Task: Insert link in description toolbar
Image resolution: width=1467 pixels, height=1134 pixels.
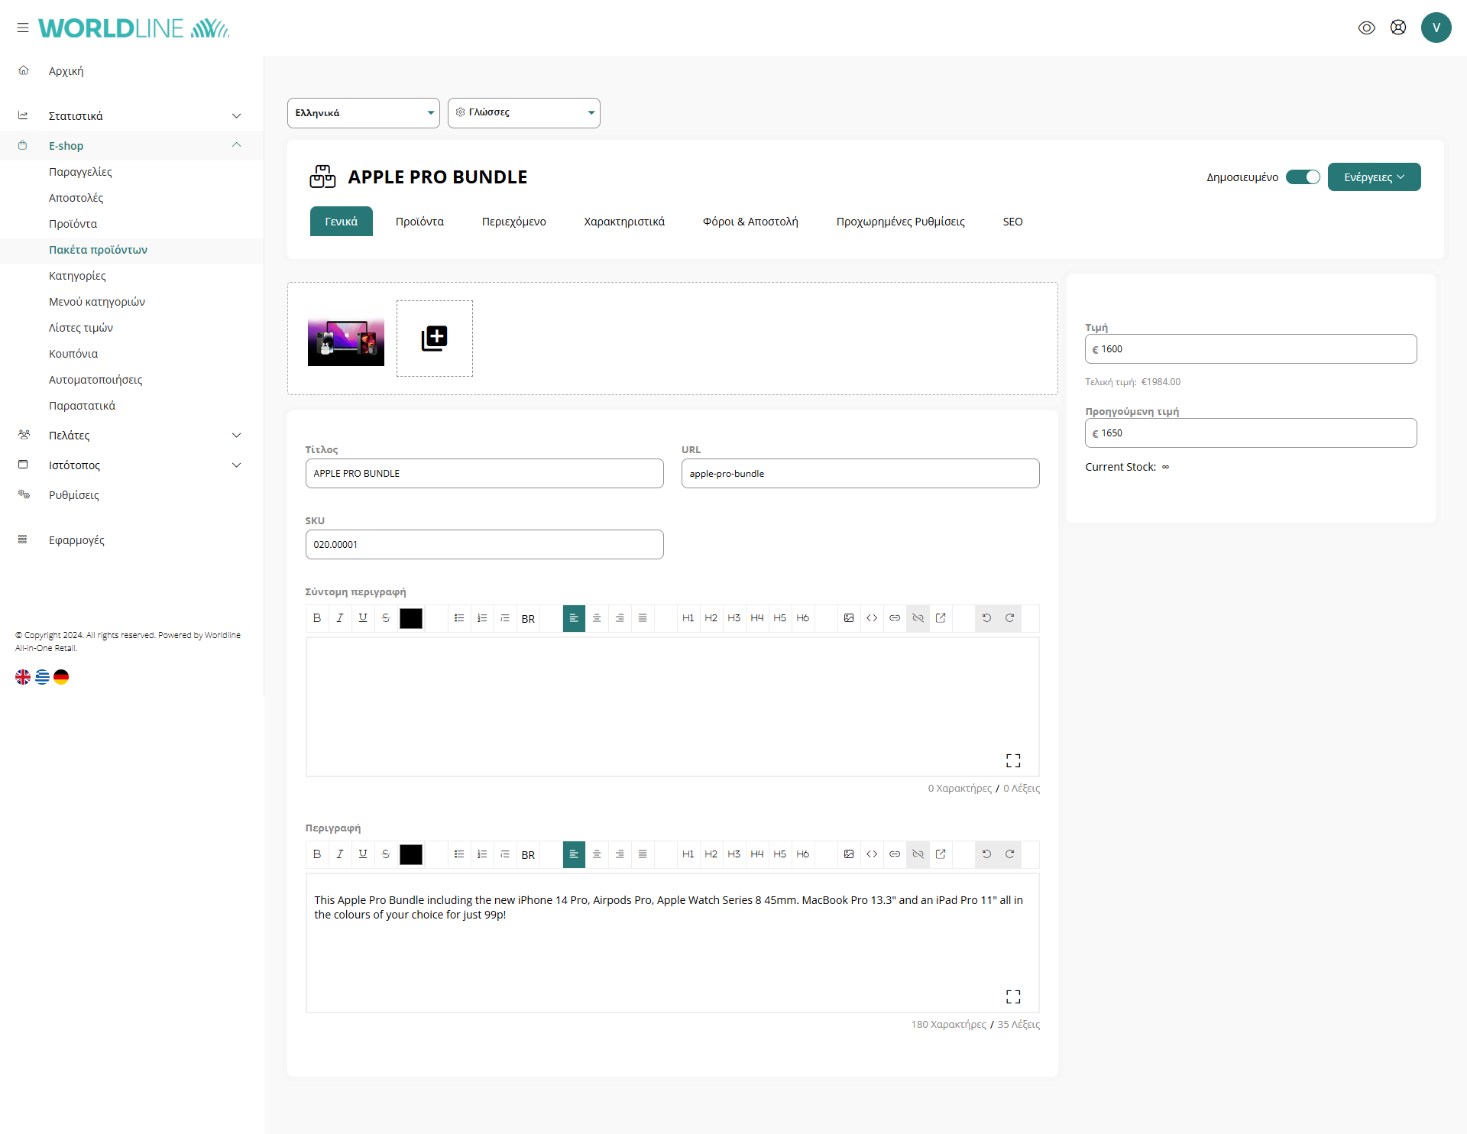Action: (x=895, y=854)
